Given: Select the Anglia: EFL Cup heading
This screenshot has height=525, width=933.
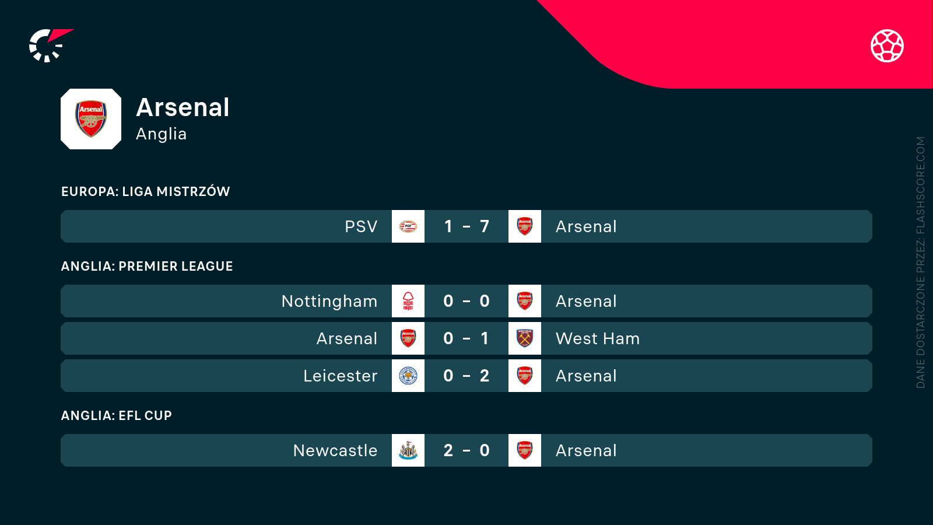Looking at the screenshot, I should (x=117, y=415).
